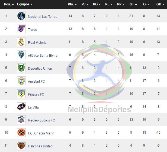This screenshot has height=152, width=167.
Task: Click the La Villa oval logo
Action: pyautogui.click(x=21, y=107)
